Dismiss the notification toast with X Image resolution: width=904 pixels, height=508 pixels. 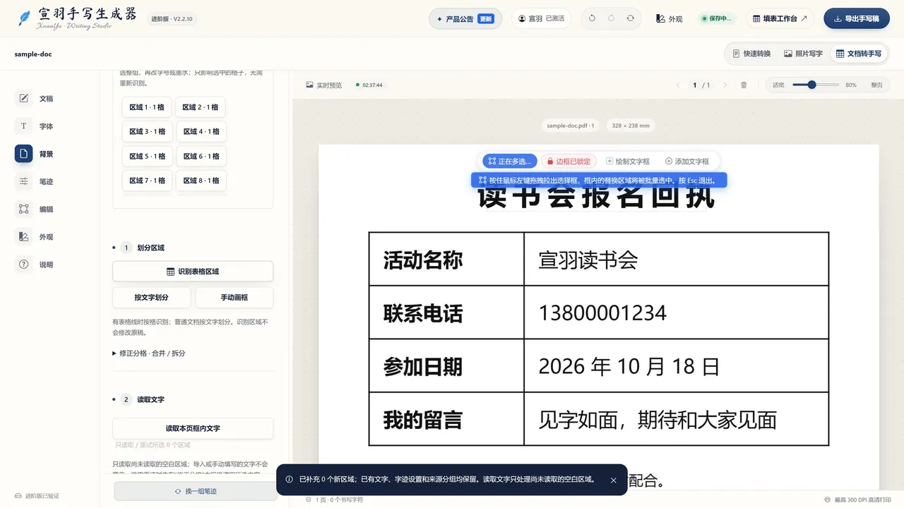point(613,480)
